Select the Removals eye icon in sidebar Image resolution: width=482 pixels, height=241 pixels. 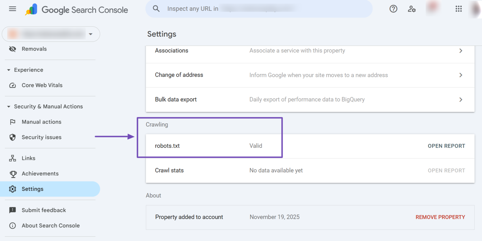[12, 49]
